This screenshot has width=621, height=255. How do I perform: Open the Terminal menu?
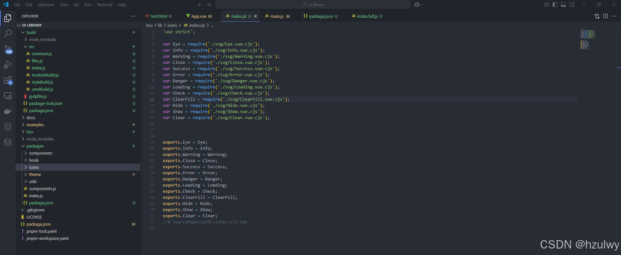pos(105,5)
